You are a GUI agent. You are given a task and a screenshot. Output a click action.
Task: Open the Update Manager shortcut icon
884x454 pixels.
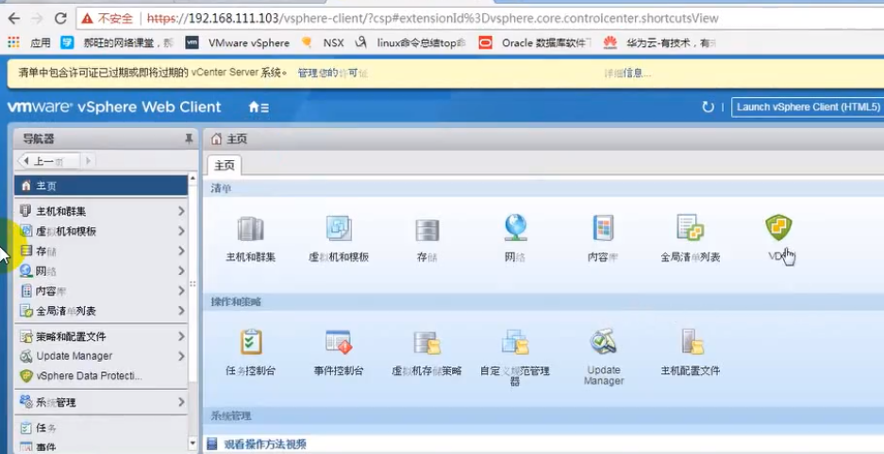click(x=603, y=342)
